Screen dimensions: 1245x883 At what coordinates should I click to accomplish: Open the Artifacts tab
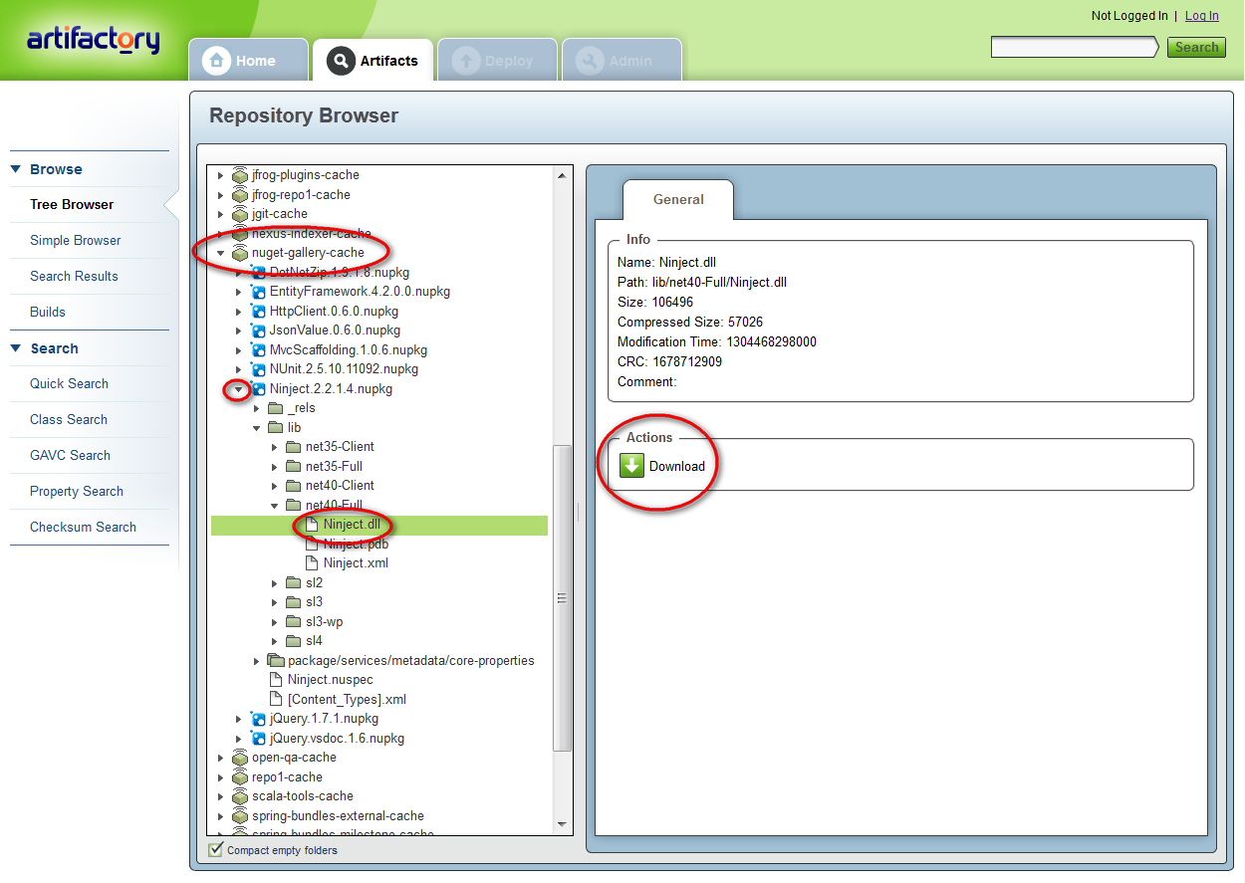[373, 60]
